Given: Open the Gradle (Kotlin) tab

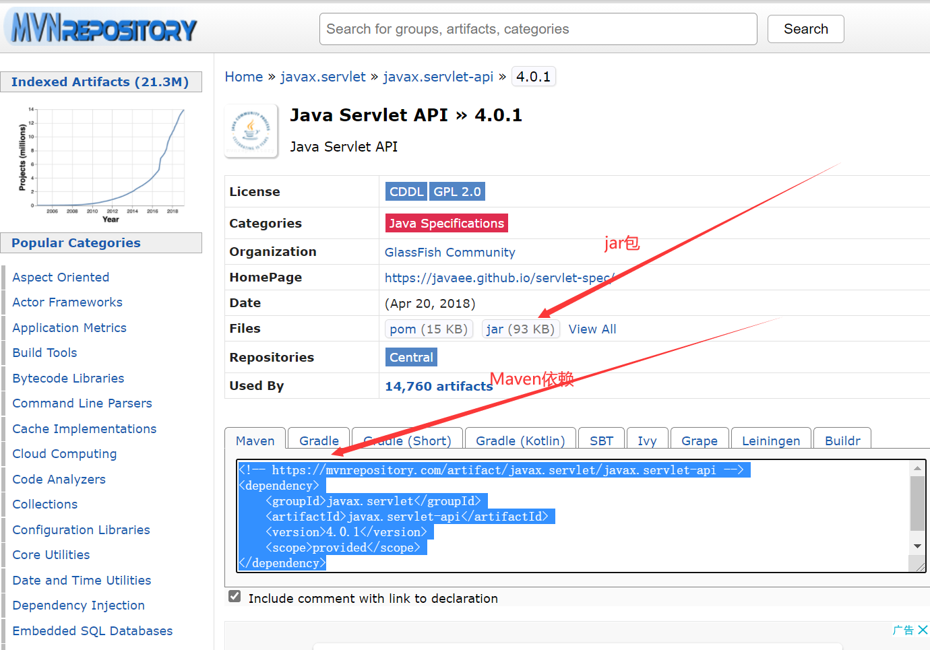Looking at the screenshot, I should [x=520, y=441].
